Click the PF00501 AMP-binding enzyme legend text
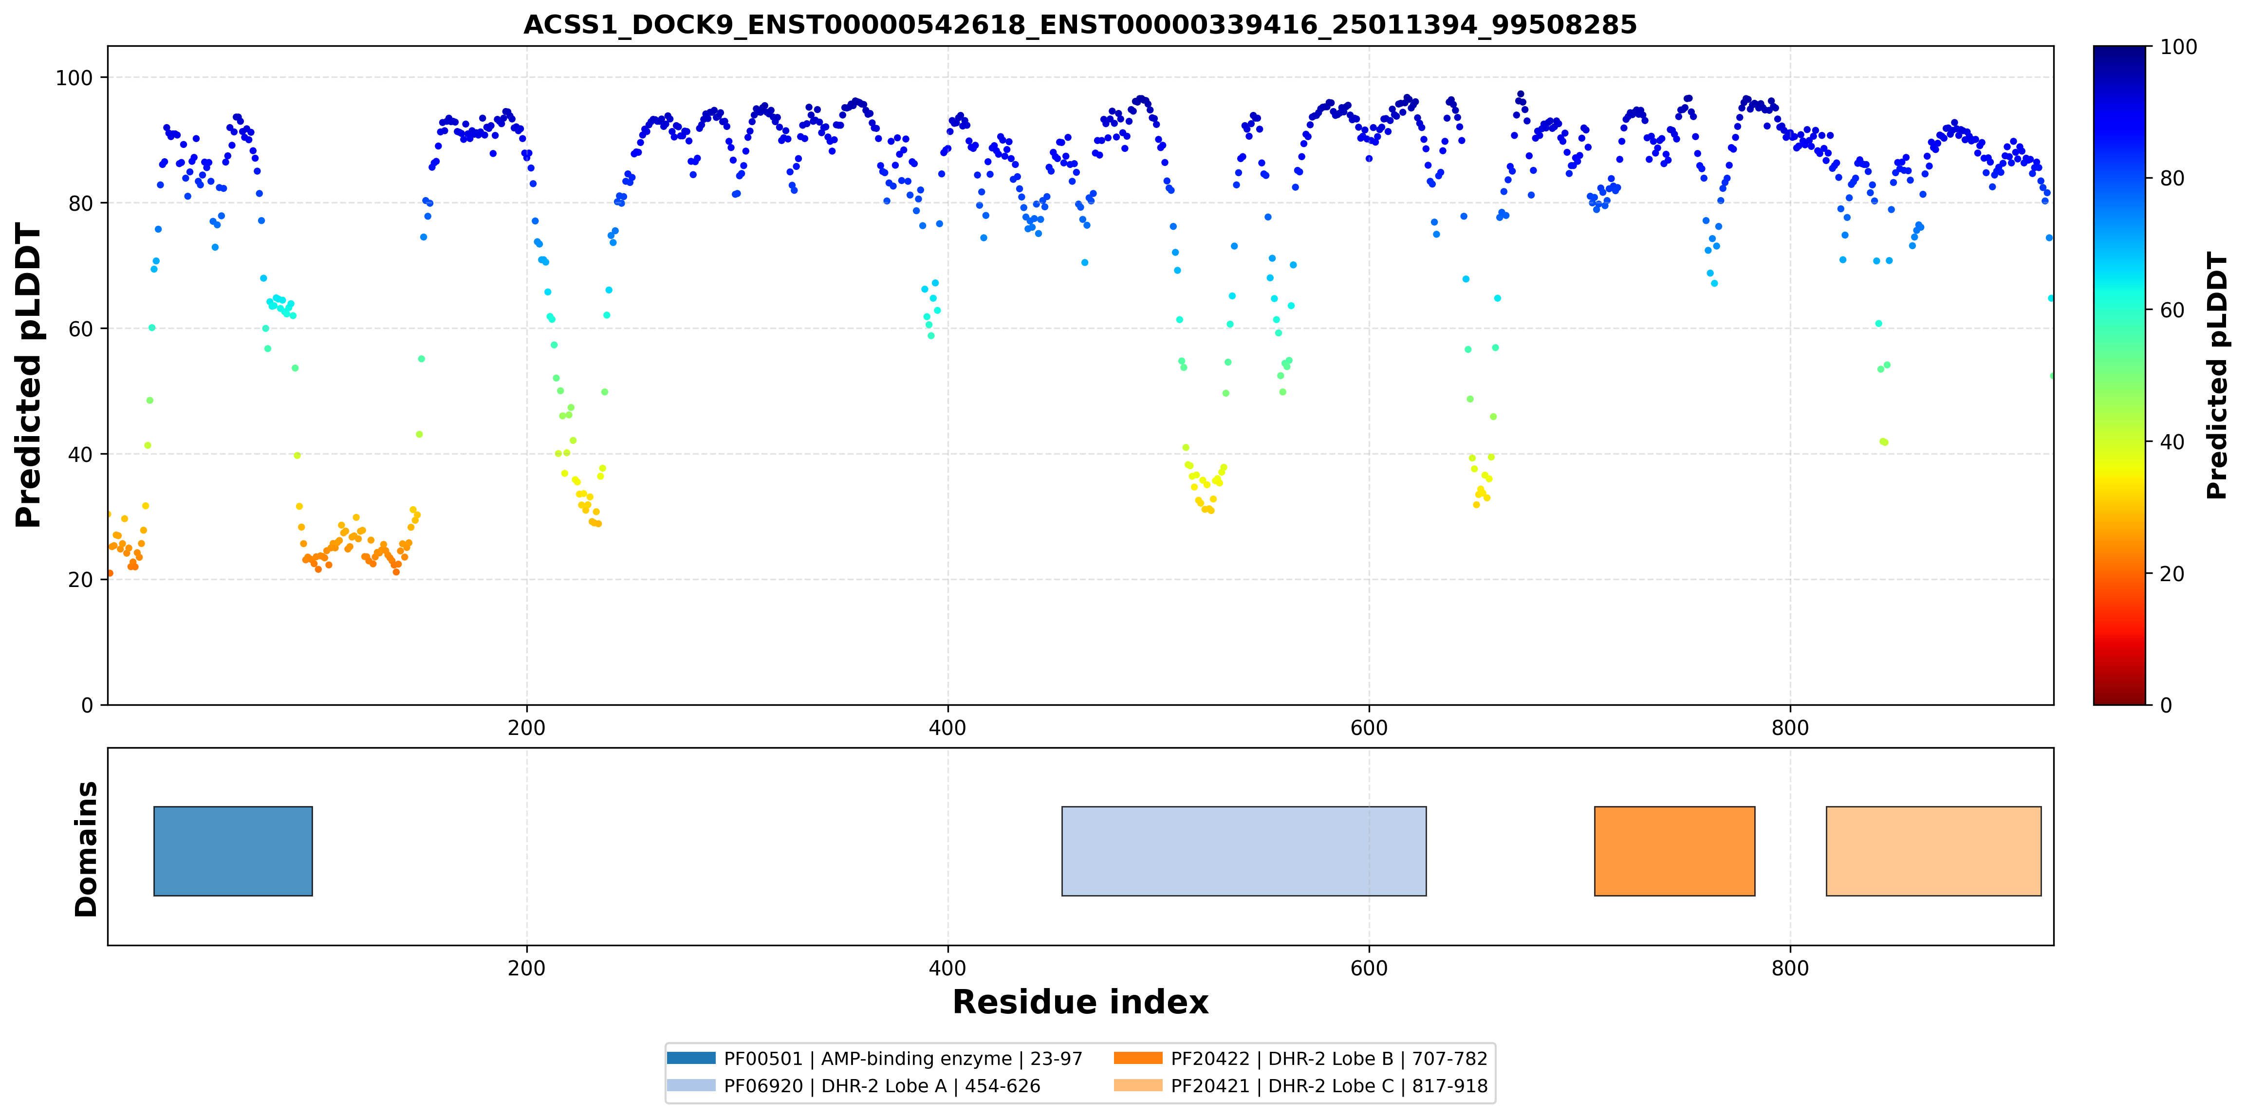Screen dimensions: 2246x1118 pos(903,1058)
